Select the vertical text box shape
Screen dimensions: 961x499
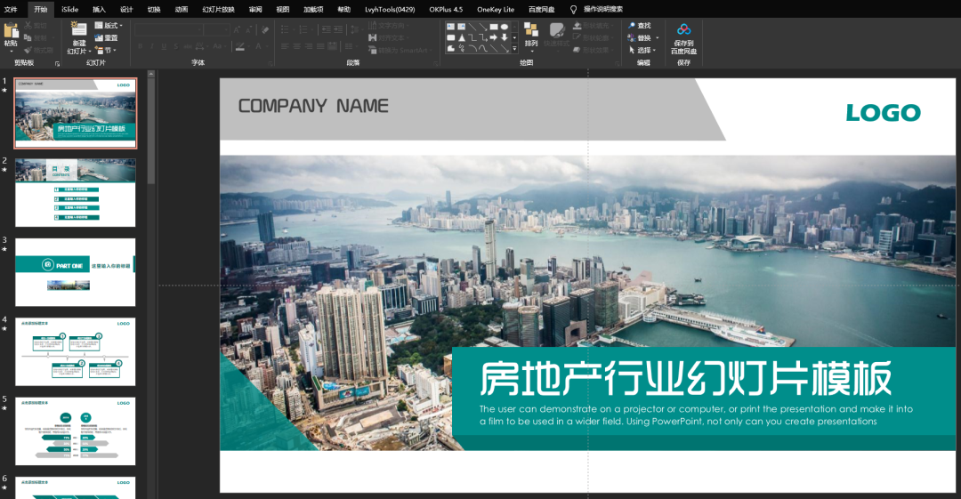click(462, 27)
